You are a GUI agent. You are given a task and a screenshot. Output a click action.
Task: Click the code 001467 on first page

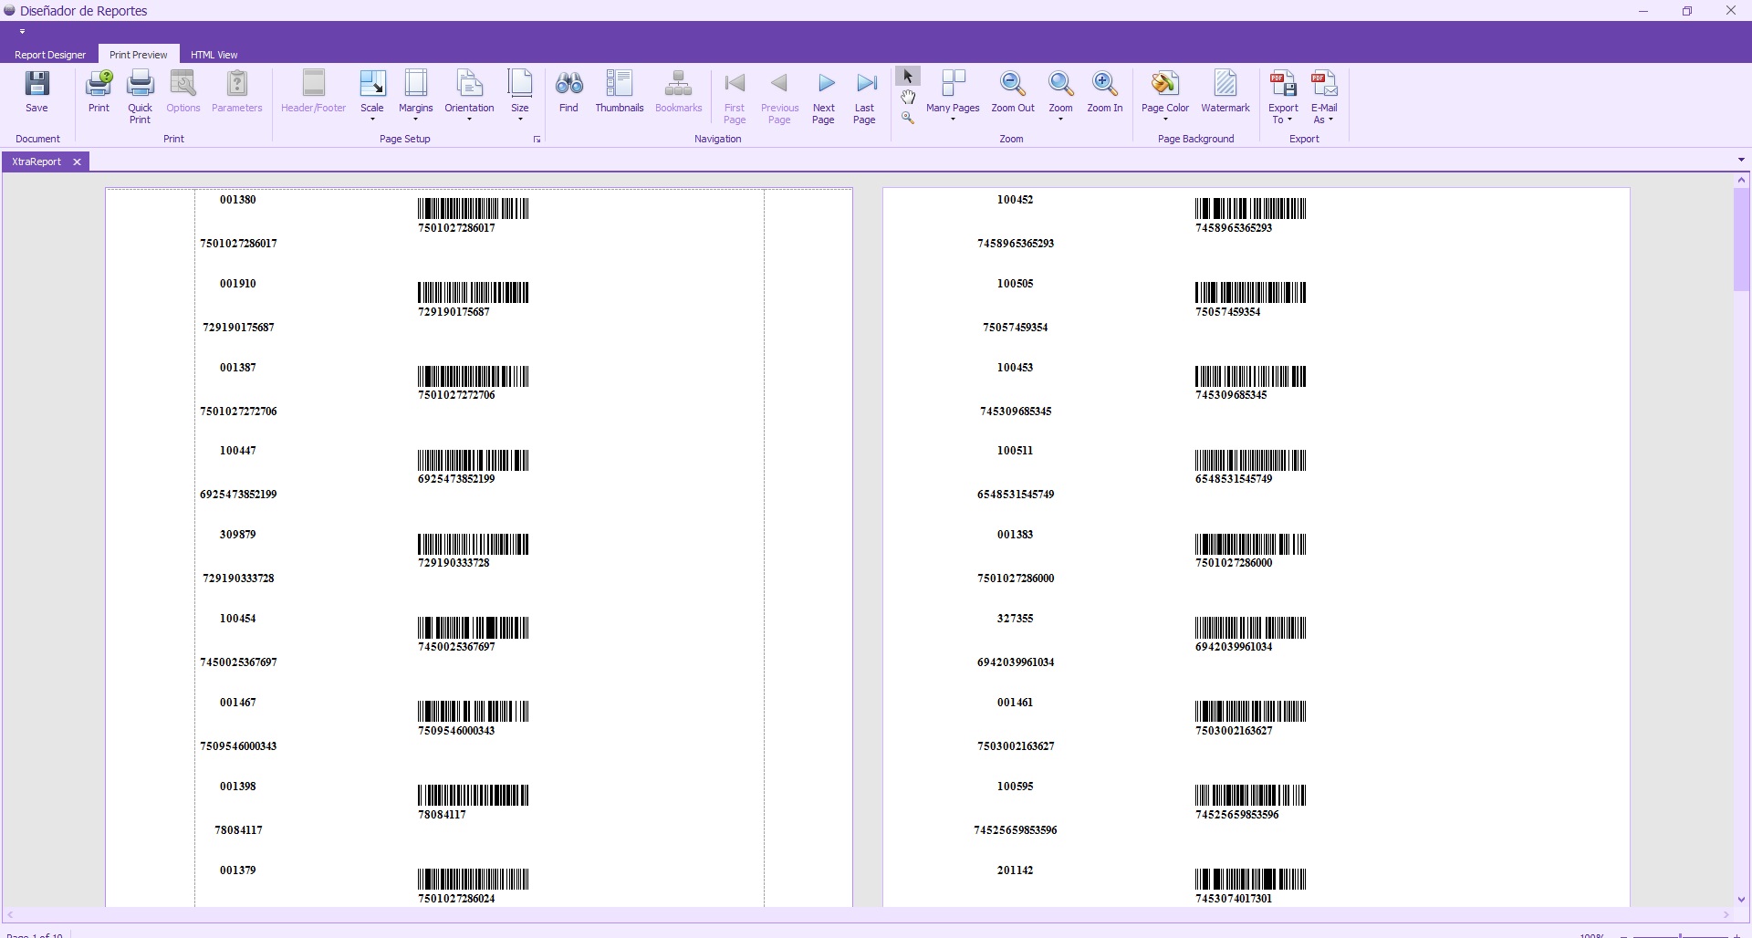point(237,703)
